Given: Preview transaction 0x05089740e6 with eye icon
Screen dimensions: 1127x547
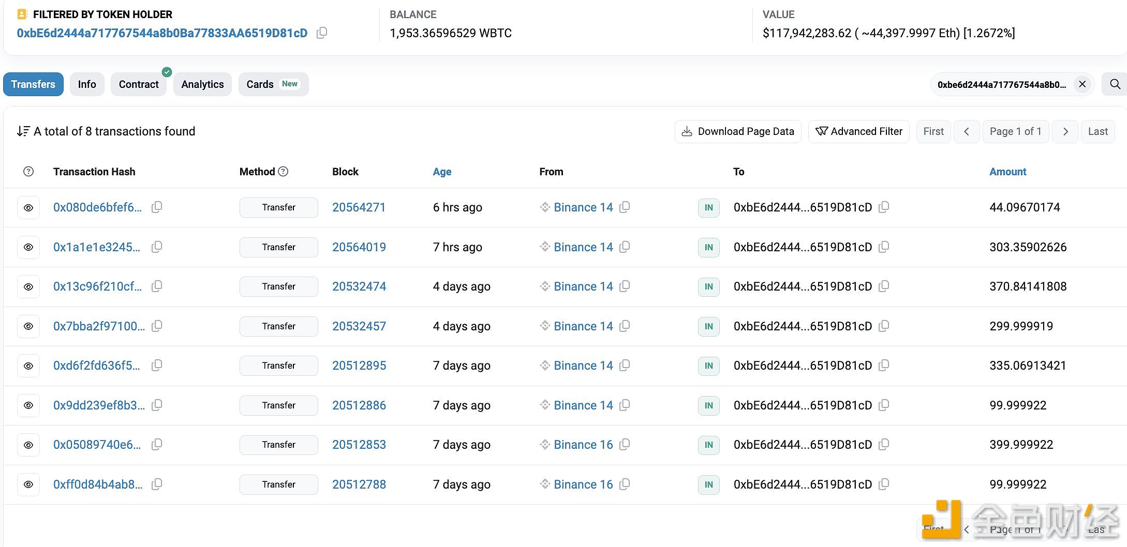Looking at the screenshot, I should click(28, 445).
